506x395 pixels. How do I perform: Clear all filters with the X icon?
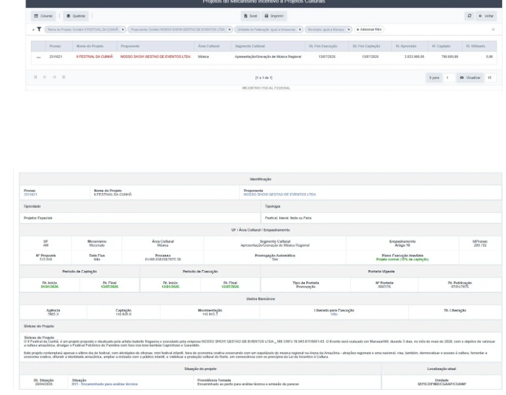pos(493,30)
